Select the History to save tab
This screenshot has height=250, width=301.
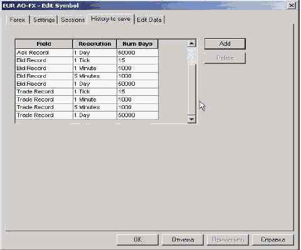[x=110, y=19]
